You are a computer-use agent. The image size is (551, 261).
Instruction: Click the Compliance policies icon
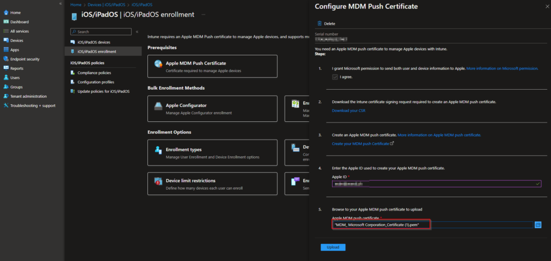73,73
